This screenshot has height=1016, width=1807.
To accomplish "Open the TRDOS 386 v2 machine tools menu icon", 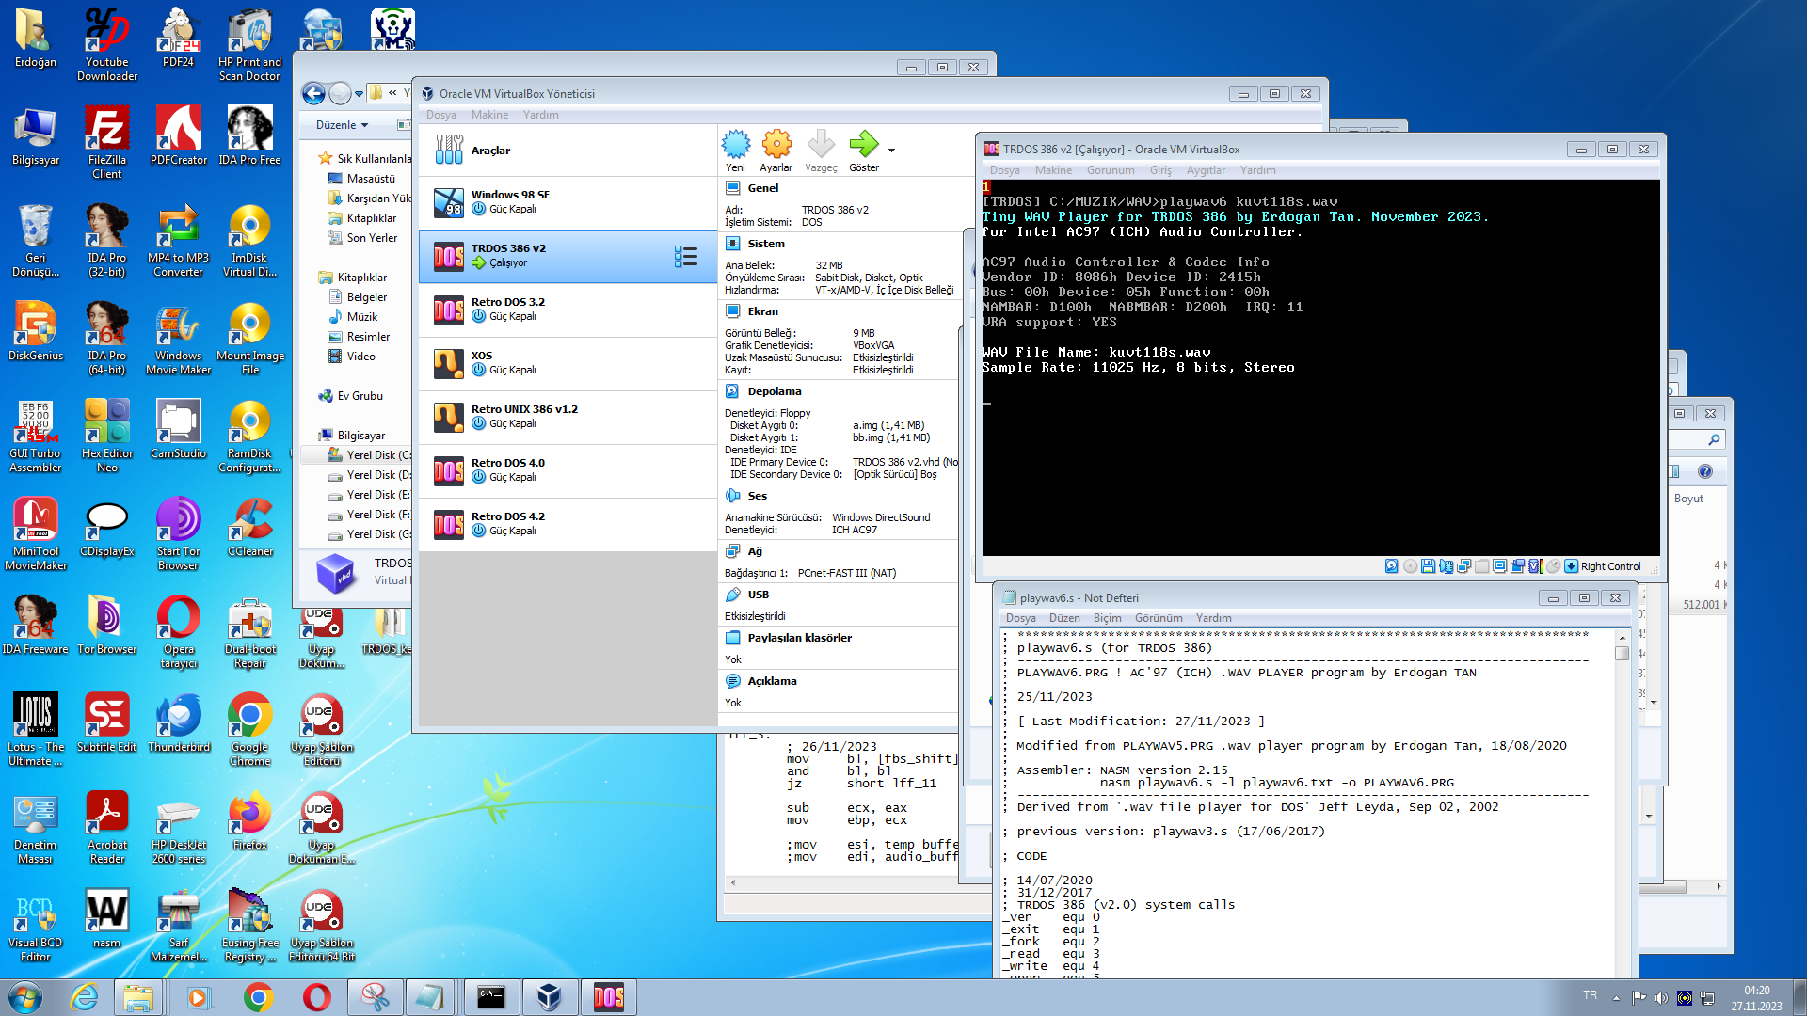I will pyautogui.click(x=686, y=257).
